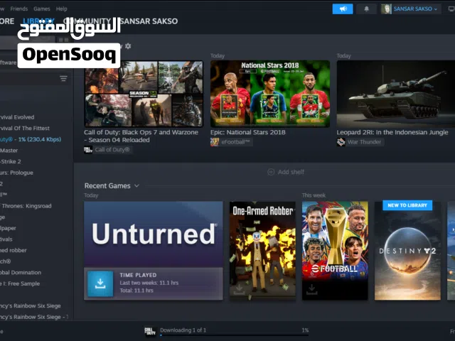Select 'rvival Evolved' in the game list
Screen dimensions: 455x341
tap(17, 117)
